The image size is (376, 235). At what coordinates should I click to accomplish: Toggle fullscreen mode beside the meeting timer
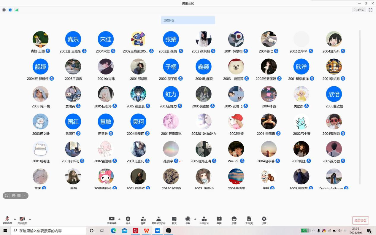coord(370,10)
